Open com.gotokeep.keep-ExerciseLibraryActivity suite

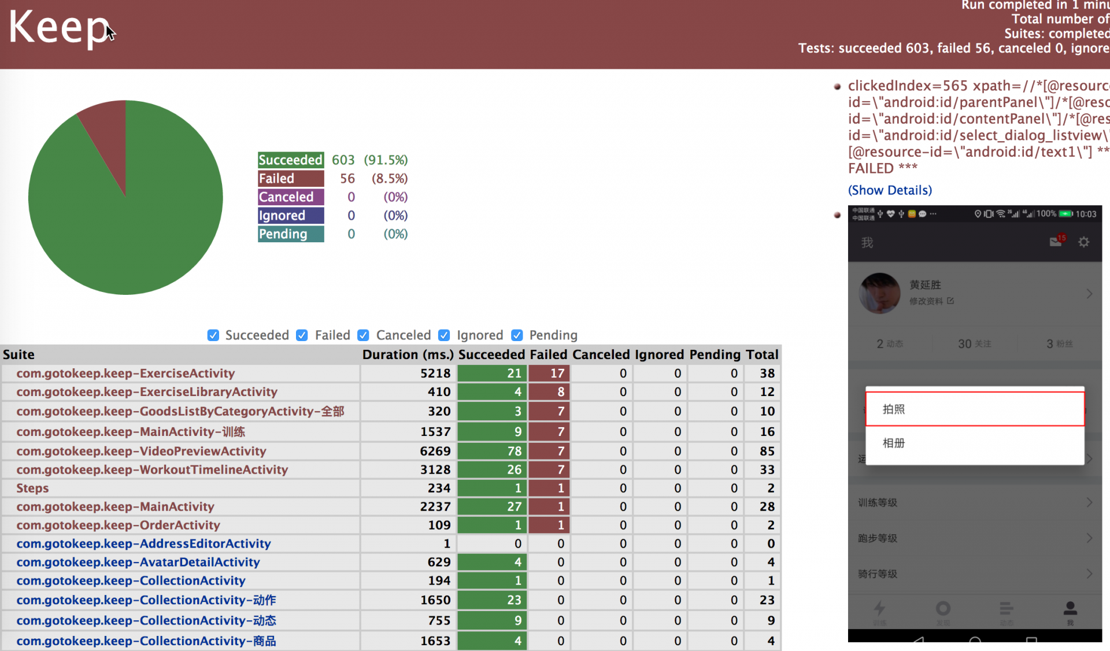tap(147, 392)
